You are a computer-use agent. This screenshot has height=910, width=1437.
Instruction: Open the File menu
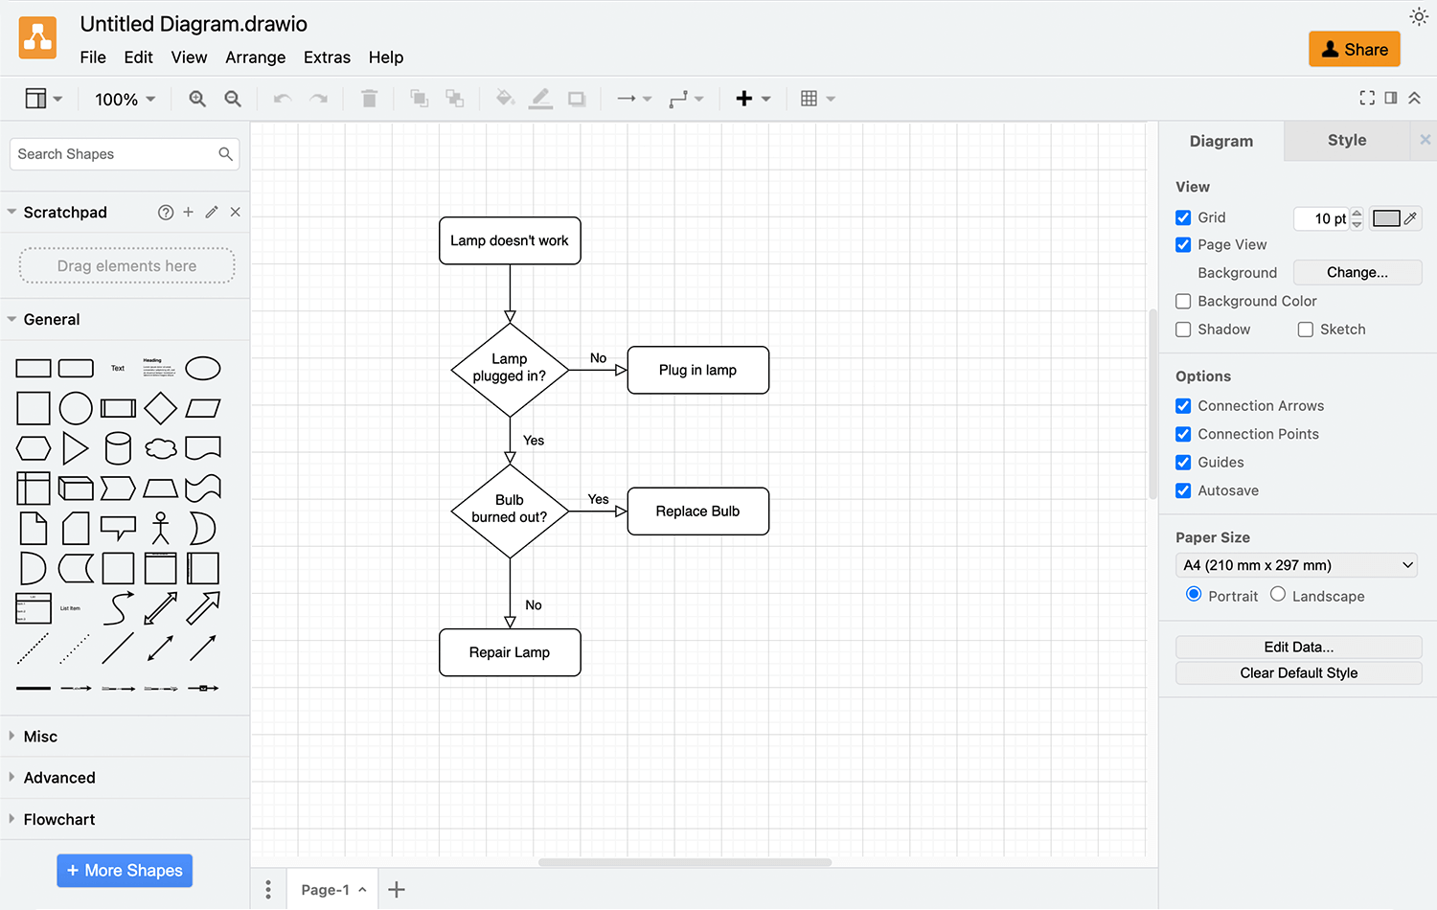[x=93, y=57]
